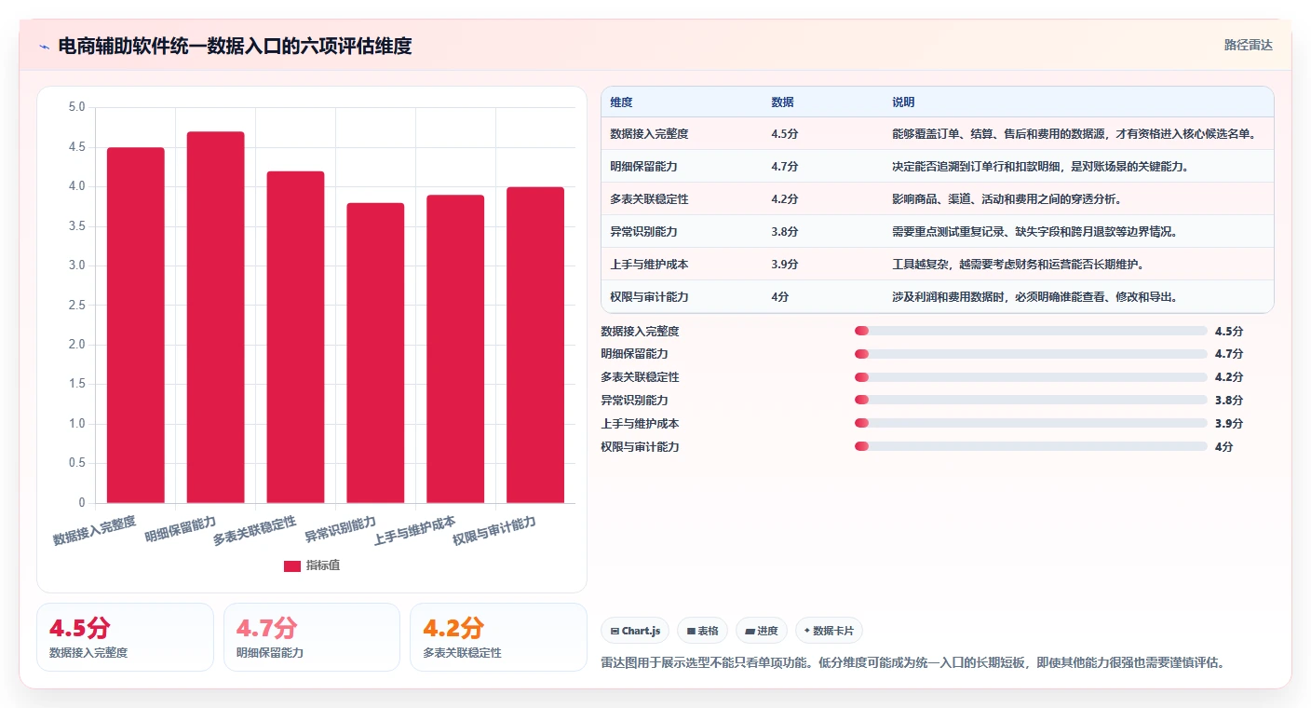Open the 4.2分 多表关联稳定性 data card
The image size is (1311, 708).
[498, 637]
